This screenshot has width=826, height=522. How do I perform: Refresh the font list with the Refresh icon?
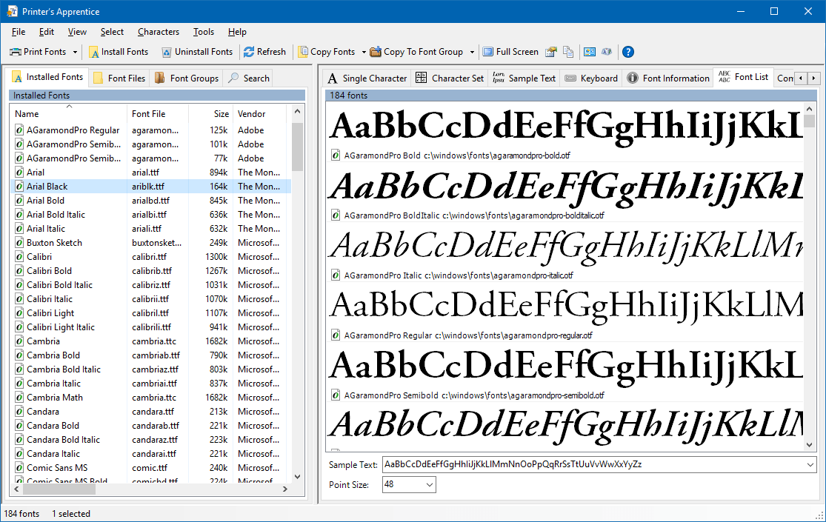click(x=248, y=52)
